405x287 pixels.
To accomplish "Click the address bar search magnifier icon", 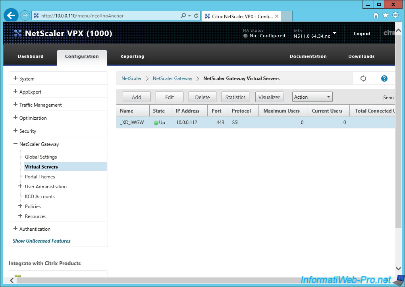I will 183,16.
